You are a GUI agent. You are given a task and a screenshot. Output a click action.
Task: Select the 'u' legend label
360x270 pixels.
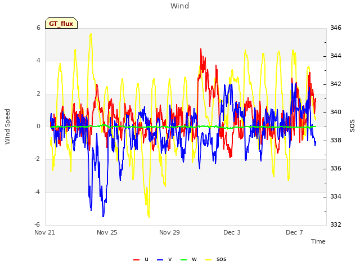coord(146,259)
